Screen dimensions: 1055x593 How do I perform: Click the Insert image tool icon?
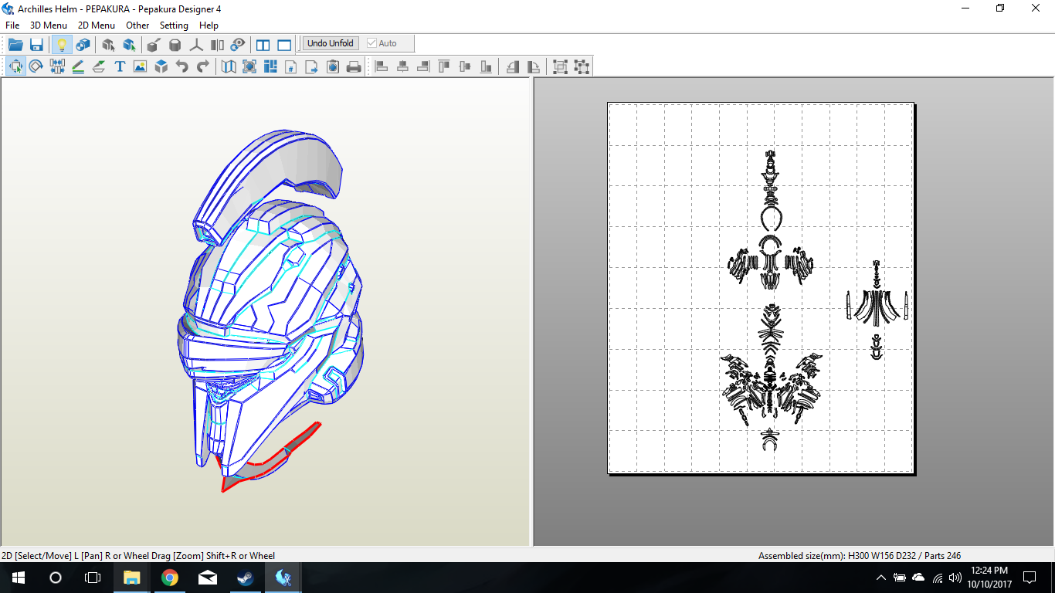[140, 66]
